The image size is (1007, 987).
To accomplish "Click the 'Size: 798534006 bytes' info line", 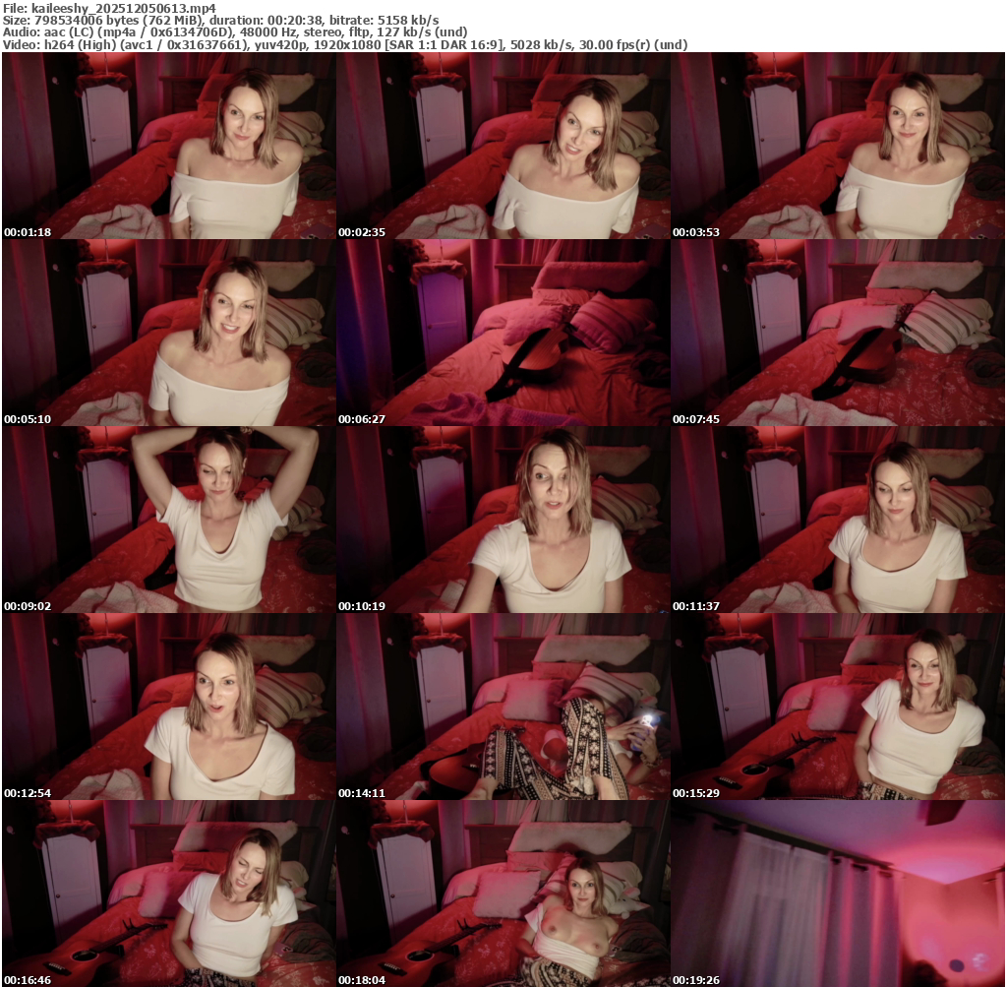I will tap(221, 20).
